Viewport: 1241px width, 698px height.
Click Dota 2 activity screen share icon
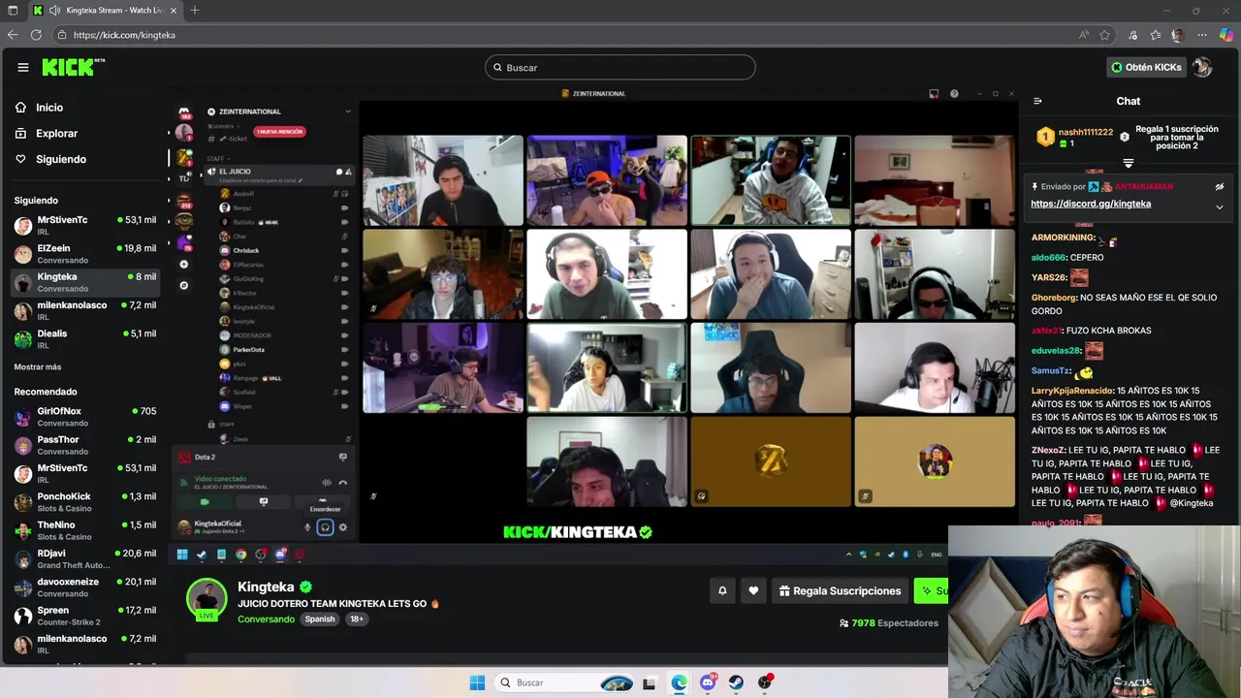342,457
